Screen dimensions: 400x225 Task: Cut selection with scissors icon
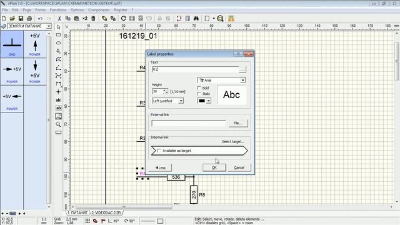59,18
